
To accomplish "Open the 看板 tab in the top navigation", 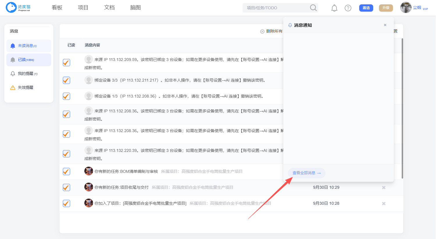I will point(57,8).
